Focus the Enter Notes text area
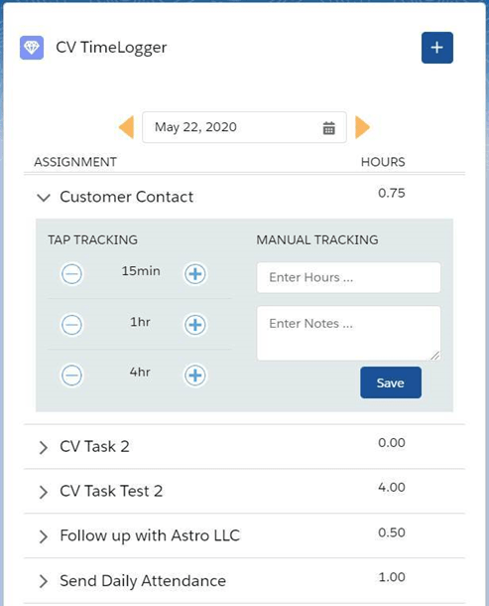Image resolution: width=489 pixels, height=606 pixels. pos(348,333)
